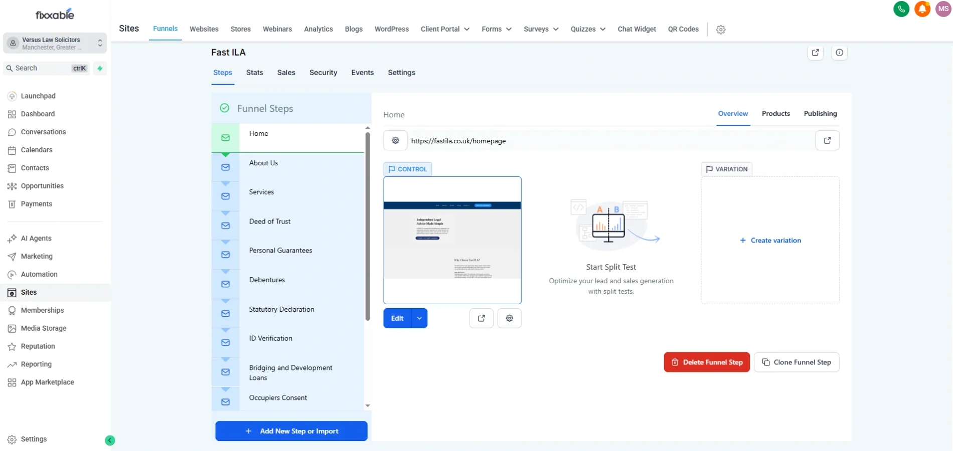Click the info icon near Fast ILA title

tap(839, 53)
